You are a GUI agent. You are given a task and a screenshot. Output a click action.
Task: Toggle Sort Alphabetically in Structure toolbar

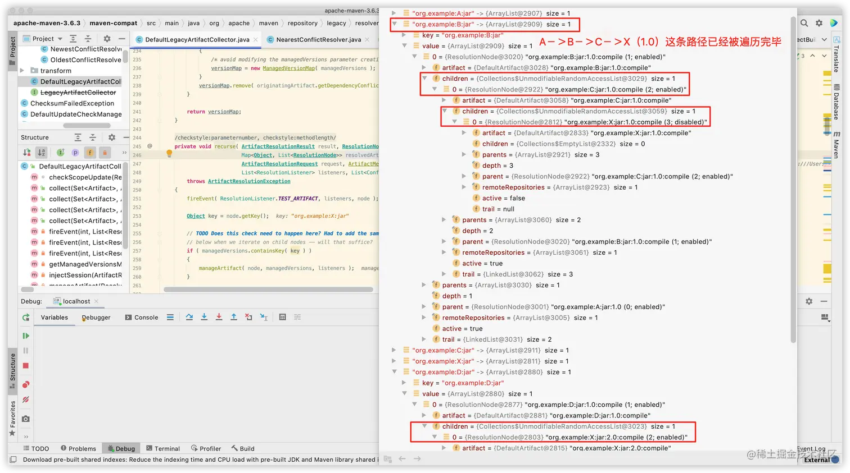[41, 153]
